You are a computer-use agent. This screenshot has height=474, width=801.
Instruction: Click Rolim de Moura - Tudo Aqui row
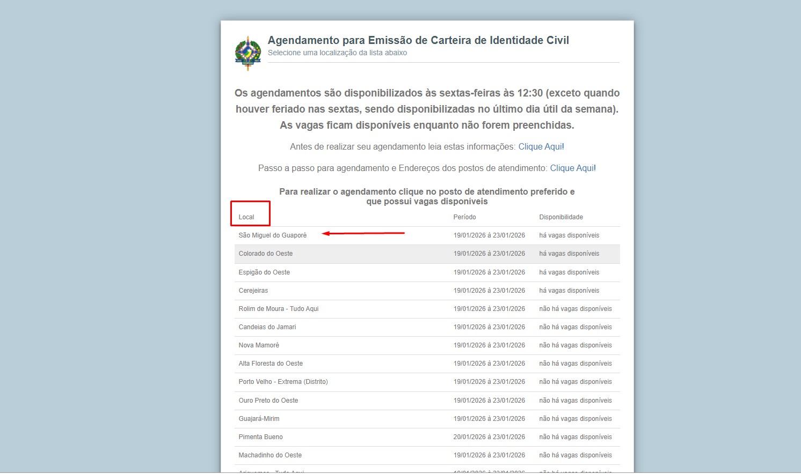[279, 308]
